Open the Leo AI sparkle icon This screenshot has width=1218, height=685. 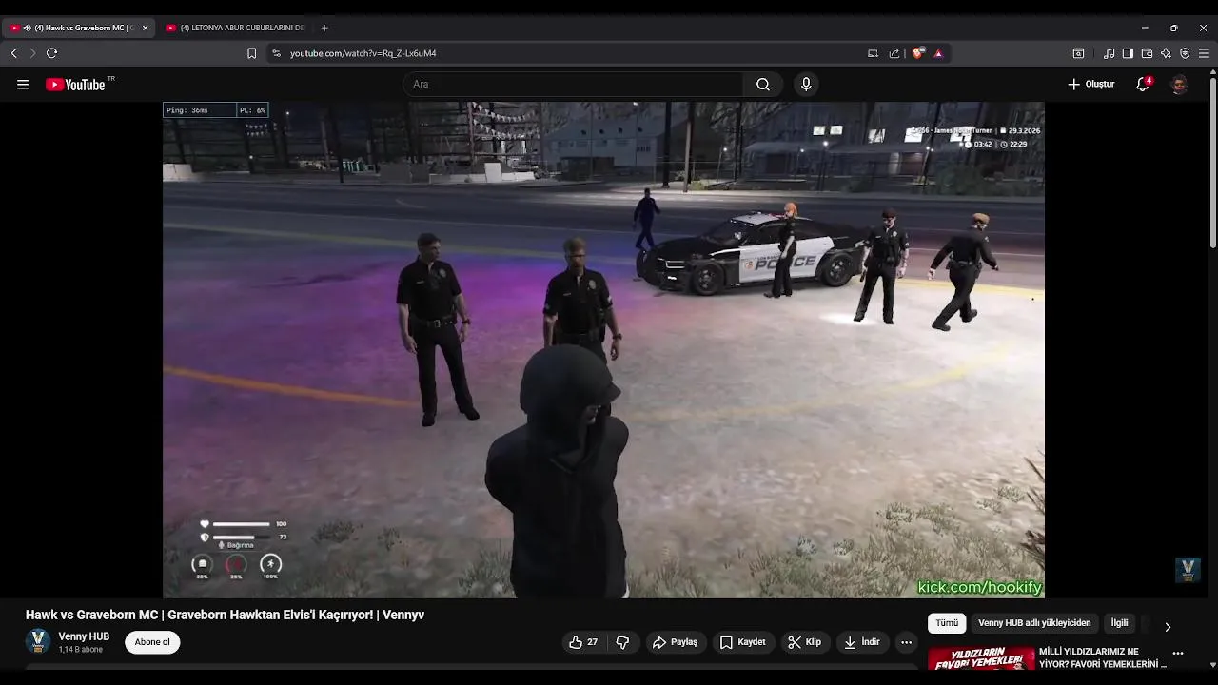(x=1166, y=53)
